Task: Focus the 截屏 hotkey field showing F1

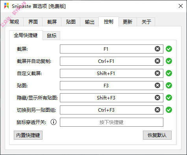Action: (111, 49)
